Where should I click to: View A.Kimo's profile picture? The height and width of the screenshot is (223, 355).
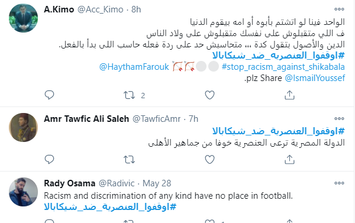pos(23,18)
